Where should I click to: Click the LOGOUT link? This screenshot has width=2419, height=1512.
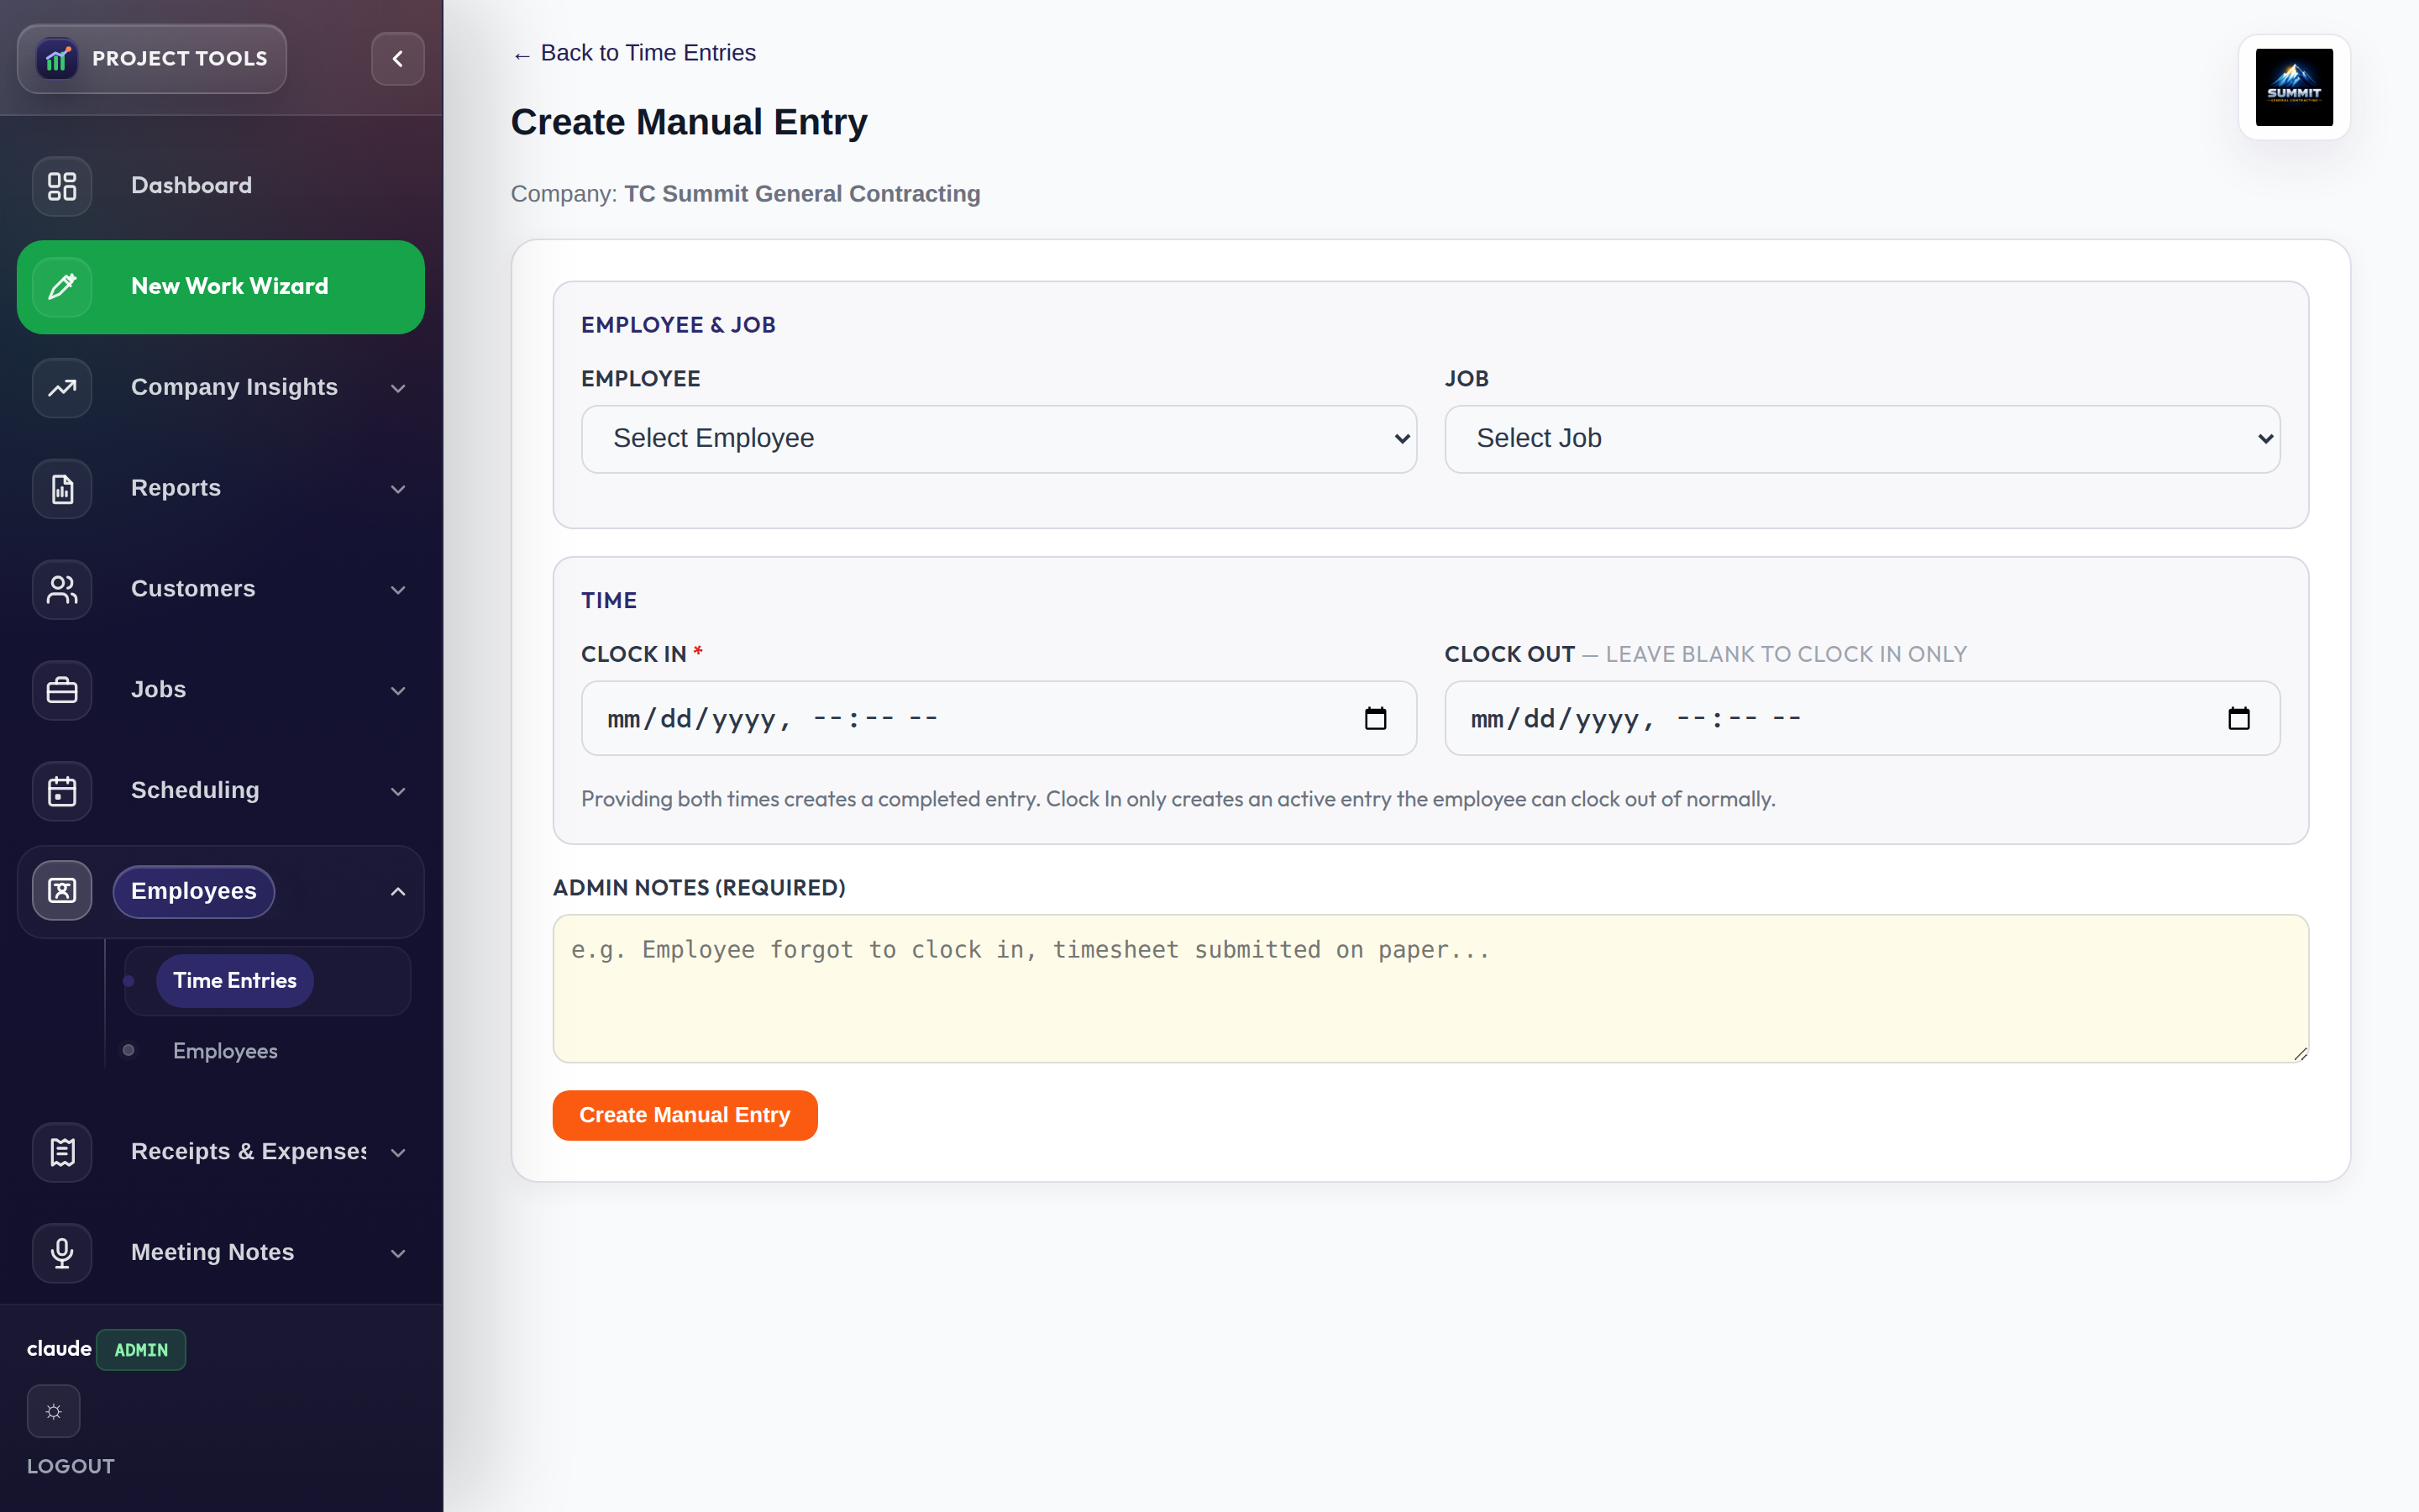point(71,1466)
